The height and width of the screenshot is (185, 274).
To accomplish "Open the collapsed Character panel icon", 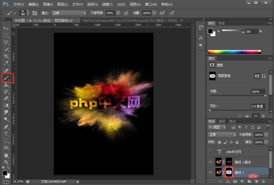I will pos(201,38).
